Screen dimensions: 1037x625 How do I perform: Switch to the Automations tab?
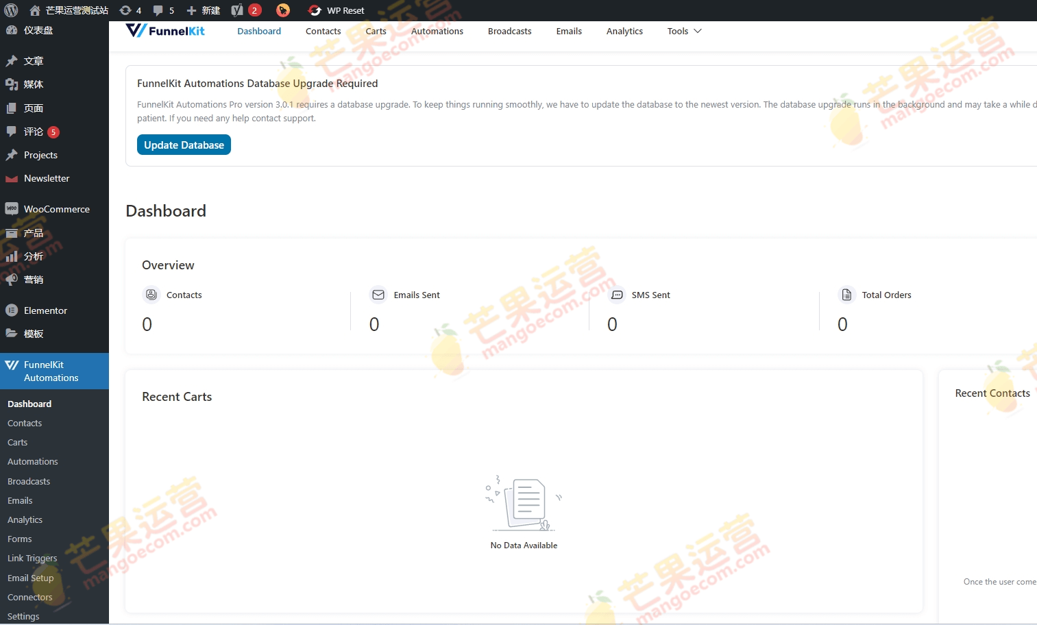(437, 31)
